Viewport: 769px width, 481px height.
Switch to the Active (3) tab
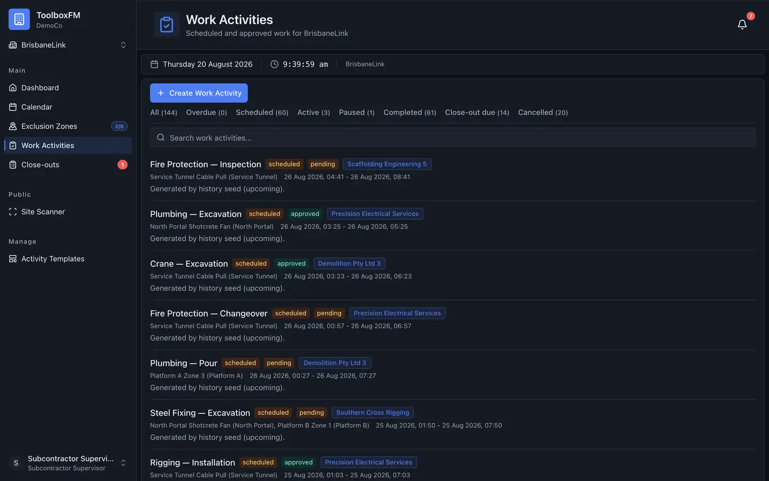(314, 112)
